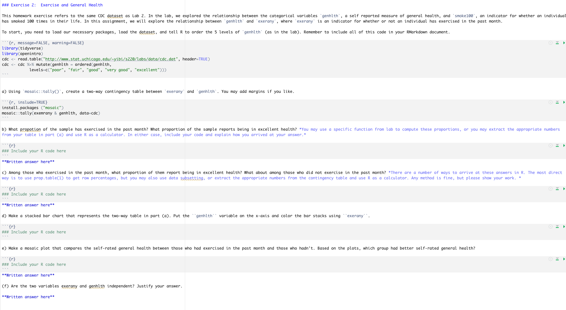Image resolution: width=566 pixels, height=310 pixels.
Task: Open options gear for the install.packages mosaic chunk
Action: 550,102
